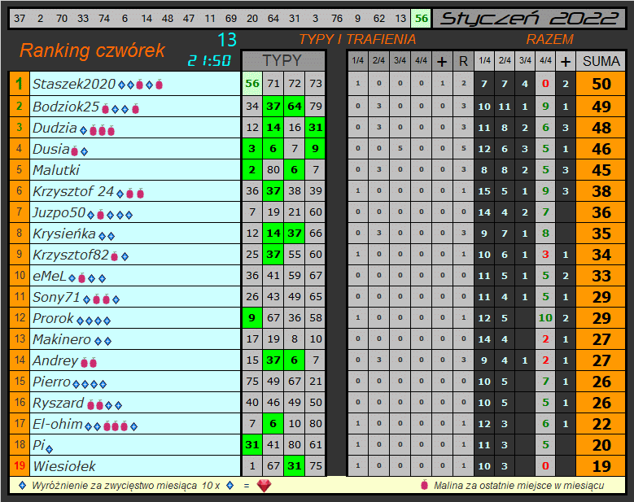Select player name Ryszard
The width and height of the screenshot is (634, 502).
(59, 403)
